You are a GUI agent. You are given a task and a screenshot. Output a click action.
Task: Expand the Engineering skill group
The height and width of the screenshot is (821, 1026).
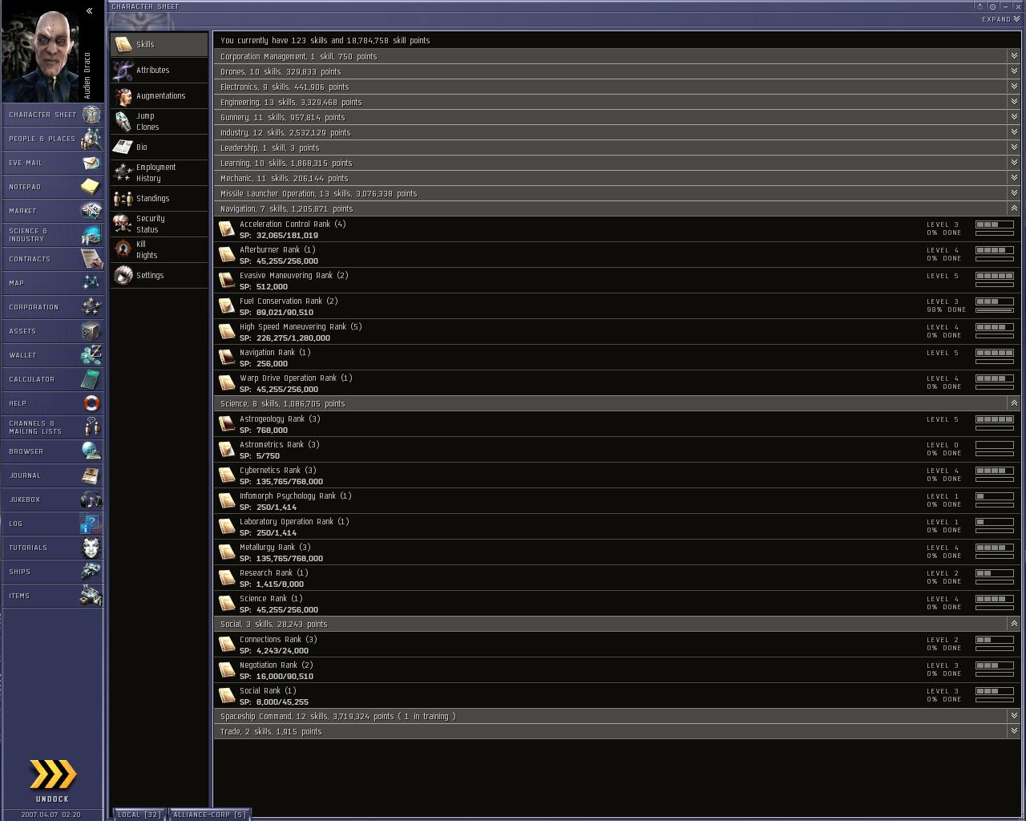[1014, 102]
